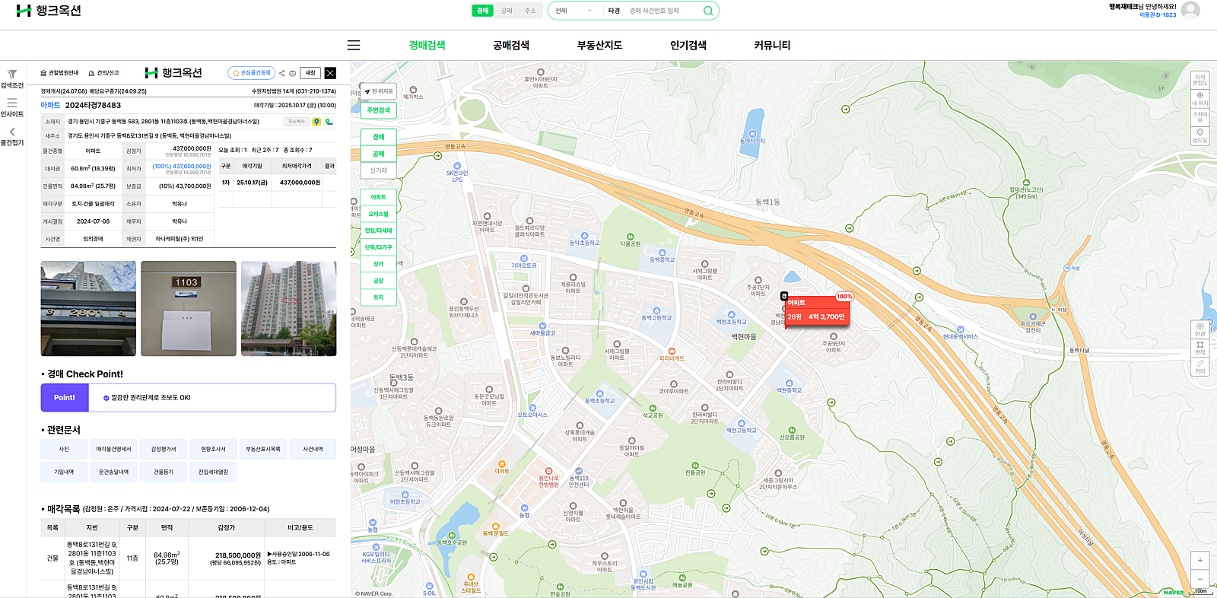Screen dimensions: 1217x598
Task: Close the listing detail panel
Action: pyautogui.click(x=330, y=73)
